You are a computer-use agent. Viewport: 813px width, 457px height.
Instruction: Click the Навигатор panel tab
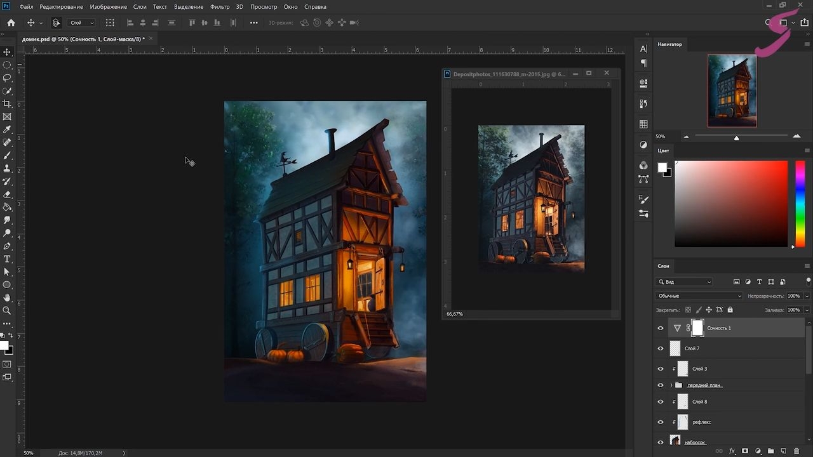669,44
